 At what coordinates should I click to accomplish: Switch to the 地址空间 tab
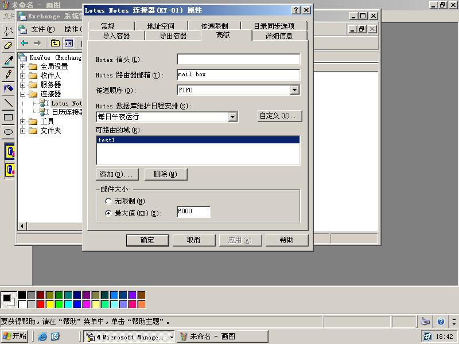tap(161, 26)
